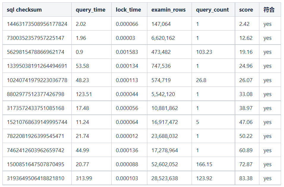
Task: Click examin_rows value 6,620,162
Action: (163, 38)
